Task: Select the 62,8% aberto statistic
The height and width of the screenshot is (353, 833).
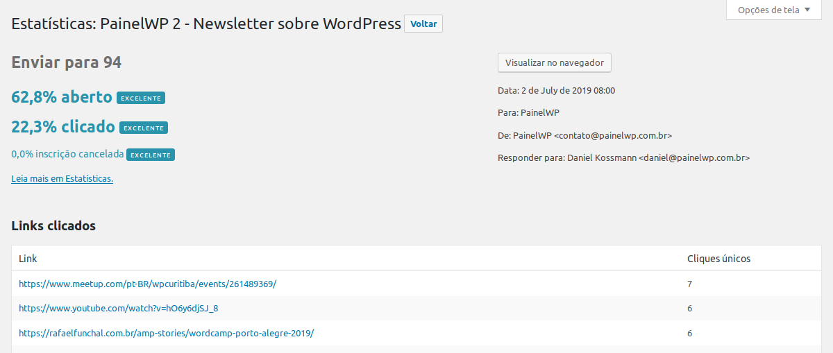Action: tap(62, 97)
